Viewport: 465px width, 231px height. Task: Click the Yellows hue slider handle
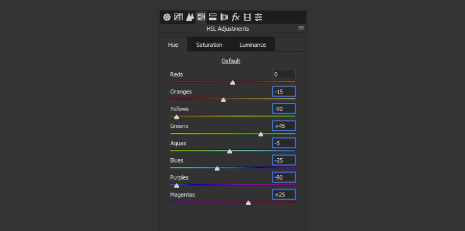point(176,117)
